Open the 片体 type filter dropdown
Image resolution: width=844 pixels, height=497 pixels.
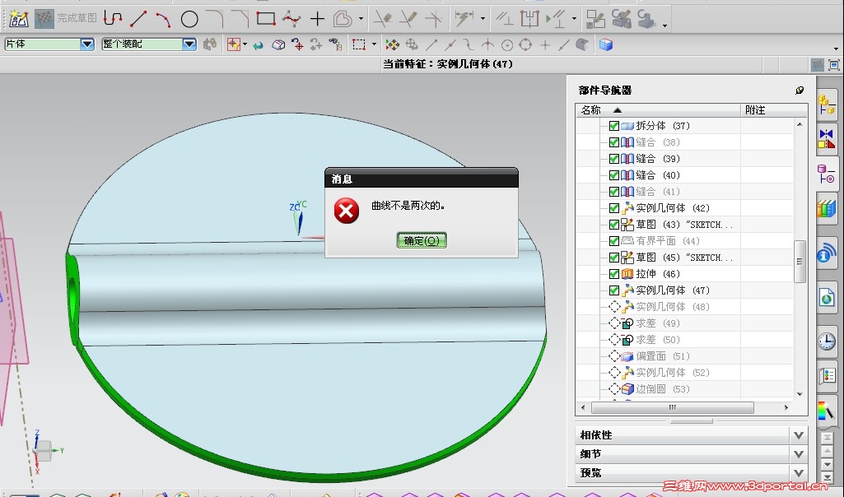point(86,44)
